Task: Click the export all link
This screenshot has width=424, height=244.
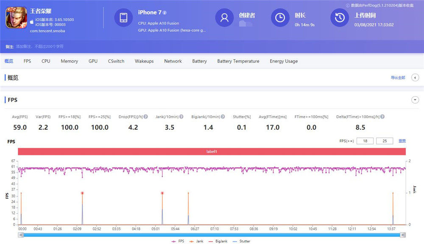Action: [x=398, y=78]
